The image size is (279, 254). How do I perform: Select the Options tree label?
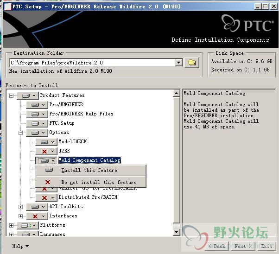(59, 132)
